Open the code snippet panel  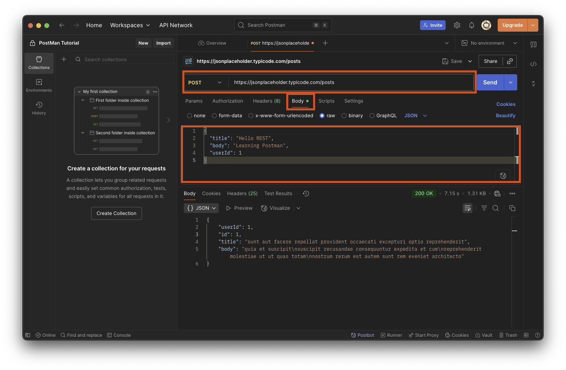(x=533, y=64)
